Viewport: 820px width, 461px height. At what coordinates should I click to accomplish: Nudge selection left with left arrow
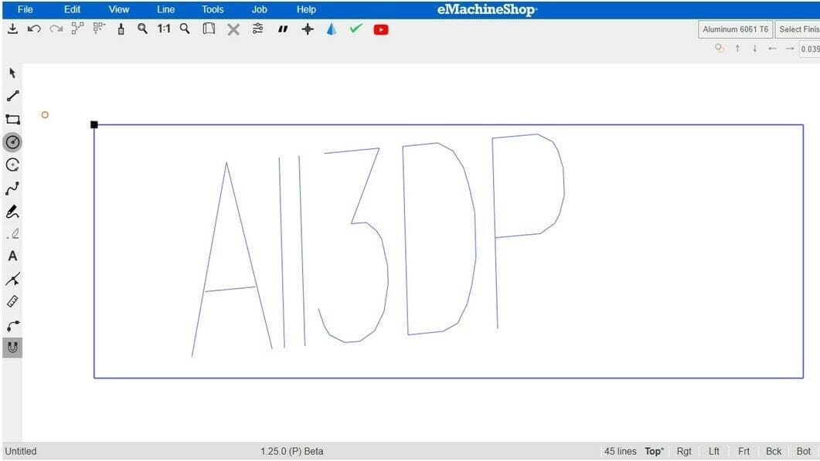772,49
